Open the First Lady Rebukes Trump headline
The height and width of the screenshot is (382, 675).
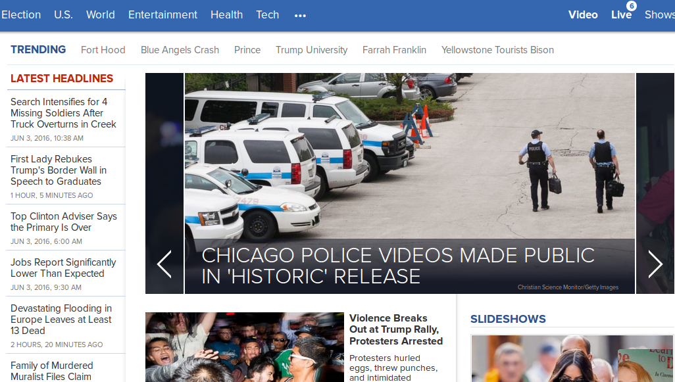(59, 170)
